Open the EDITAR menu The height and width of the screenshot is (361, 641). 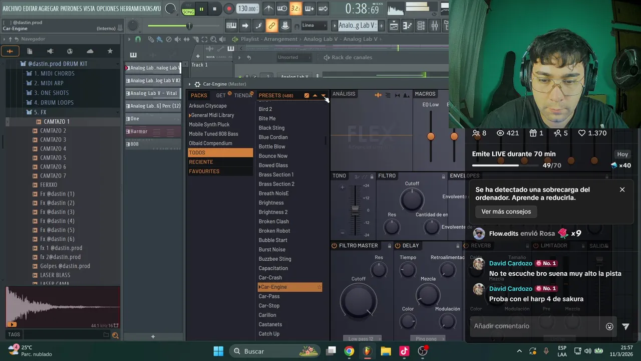point(30,9)
